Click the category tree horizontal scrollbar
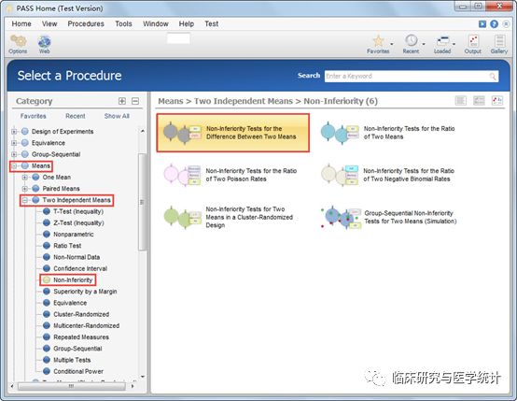Viewport: 517px width, 401px height. [72, 386]
